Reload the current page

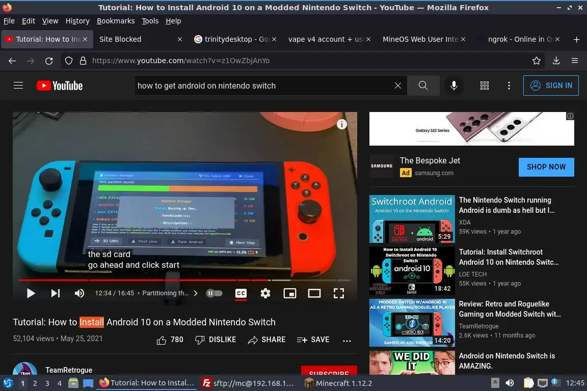[x=49, y=61]
